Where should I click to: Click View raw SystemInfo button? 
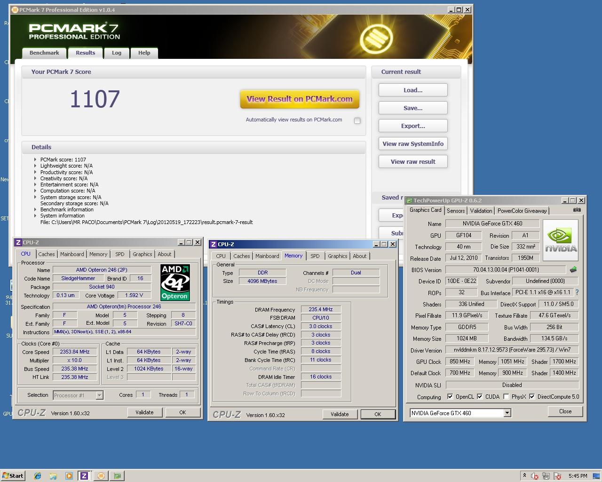(413, 144)
